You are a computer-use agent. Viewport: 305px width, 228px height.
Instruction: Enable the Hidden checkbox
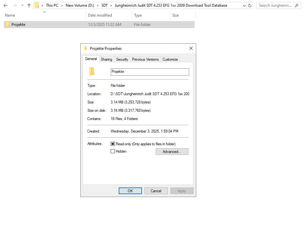tap(113, 151)
